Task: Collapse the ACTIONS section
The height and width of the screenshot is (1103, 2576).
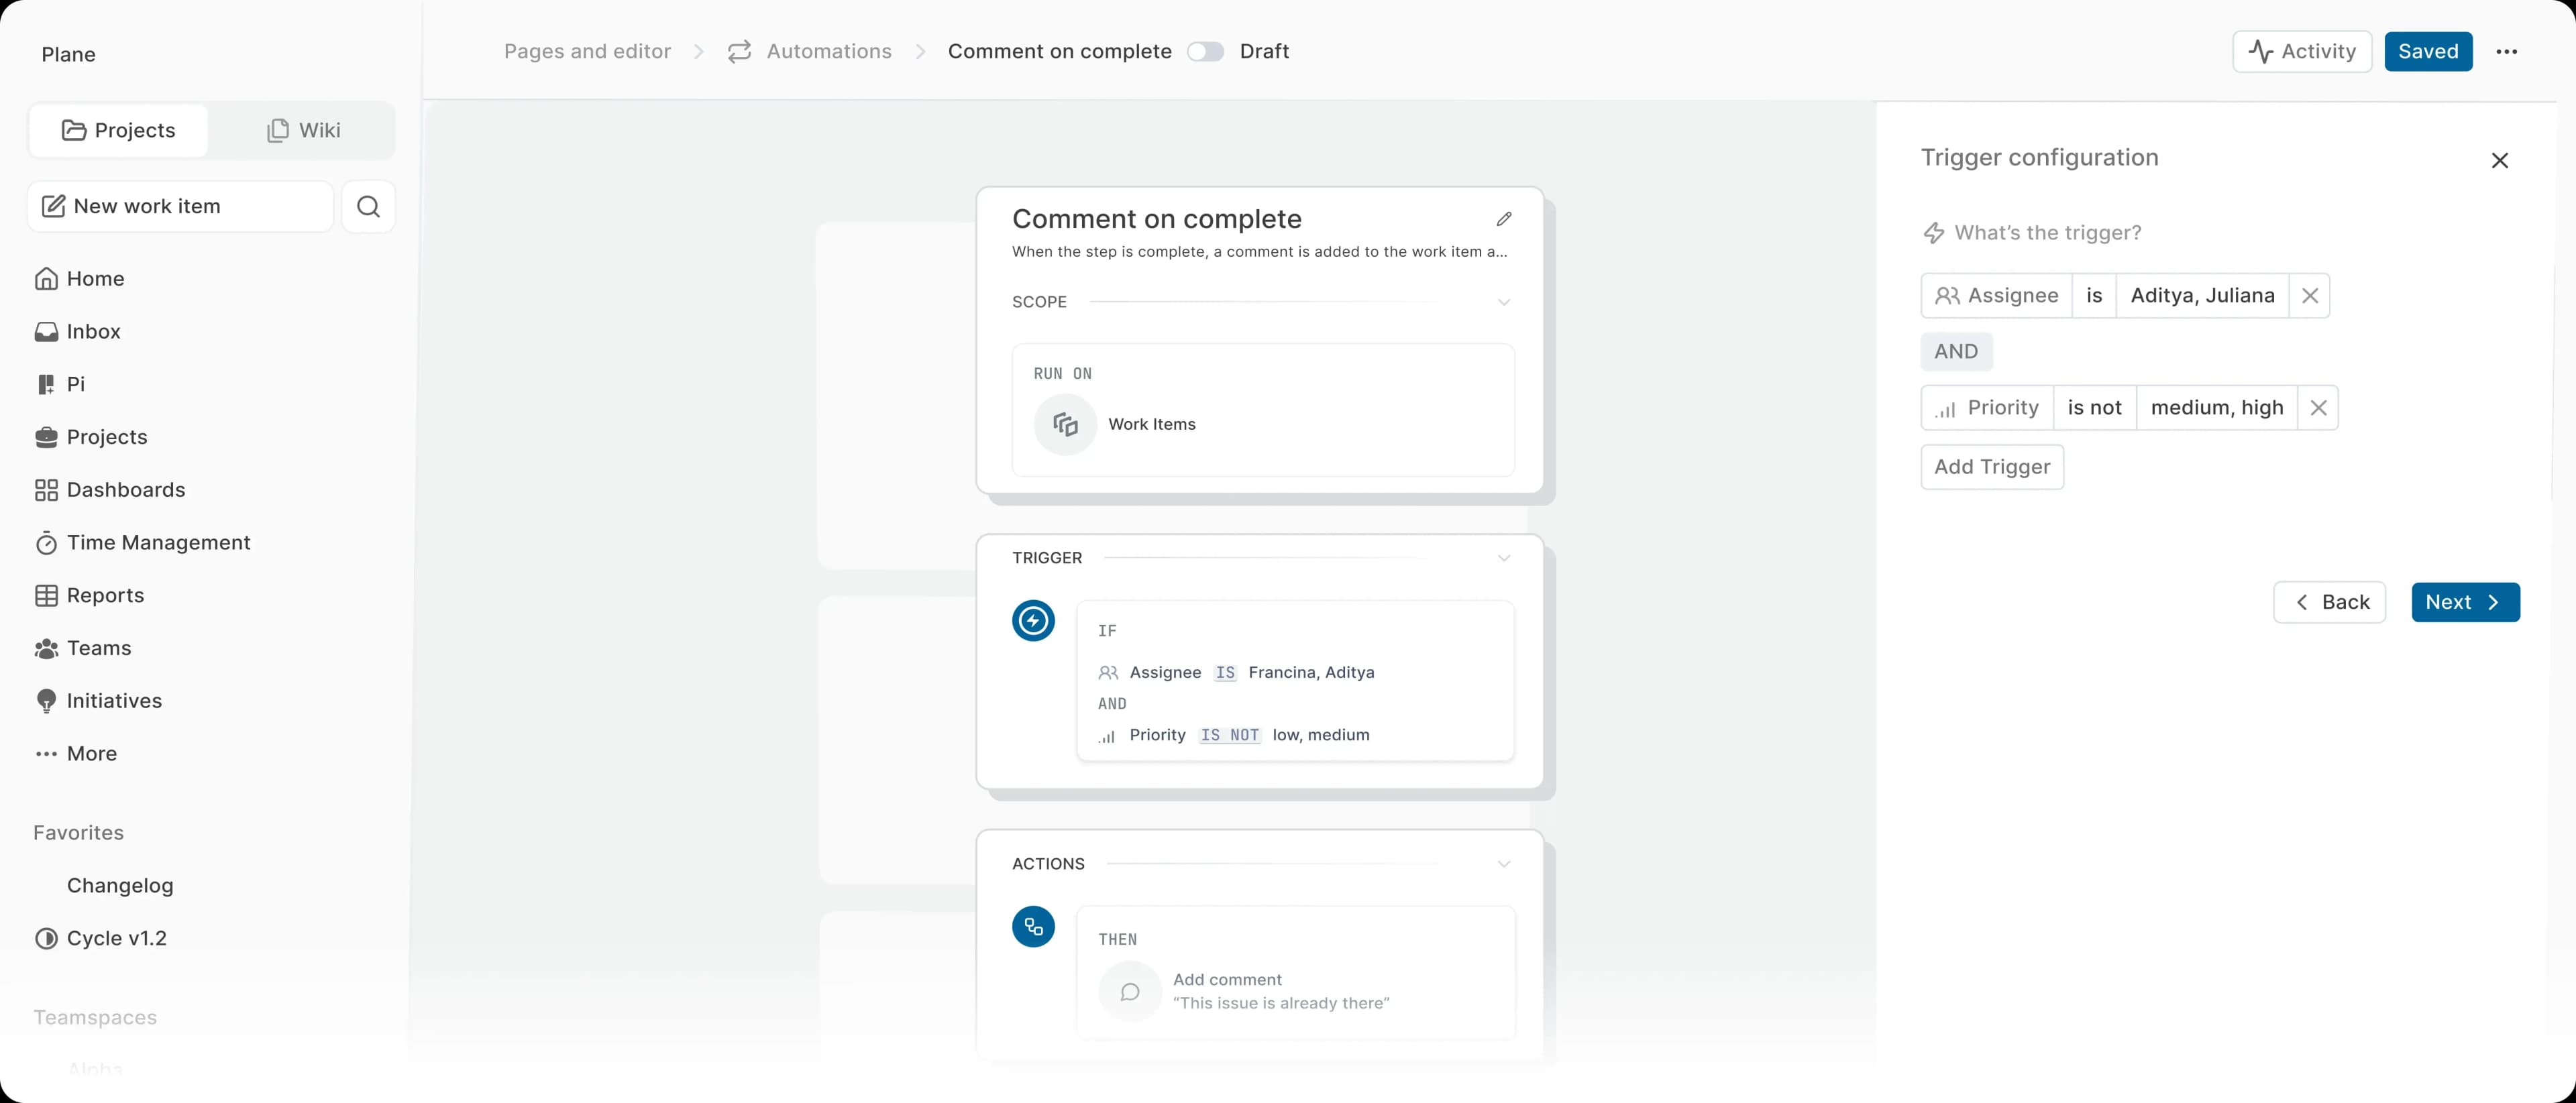Action: [x=1504, y=863]
